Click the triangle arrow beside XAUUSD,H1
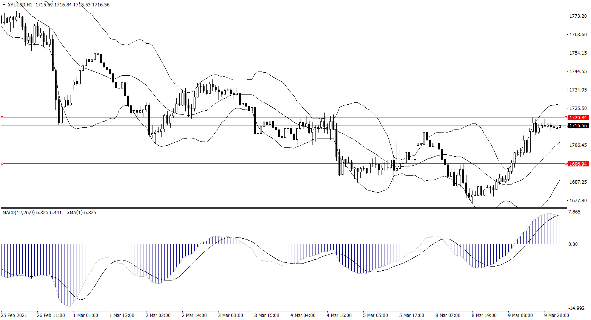This screenshot has width=591, height=320. coord(4,5)
